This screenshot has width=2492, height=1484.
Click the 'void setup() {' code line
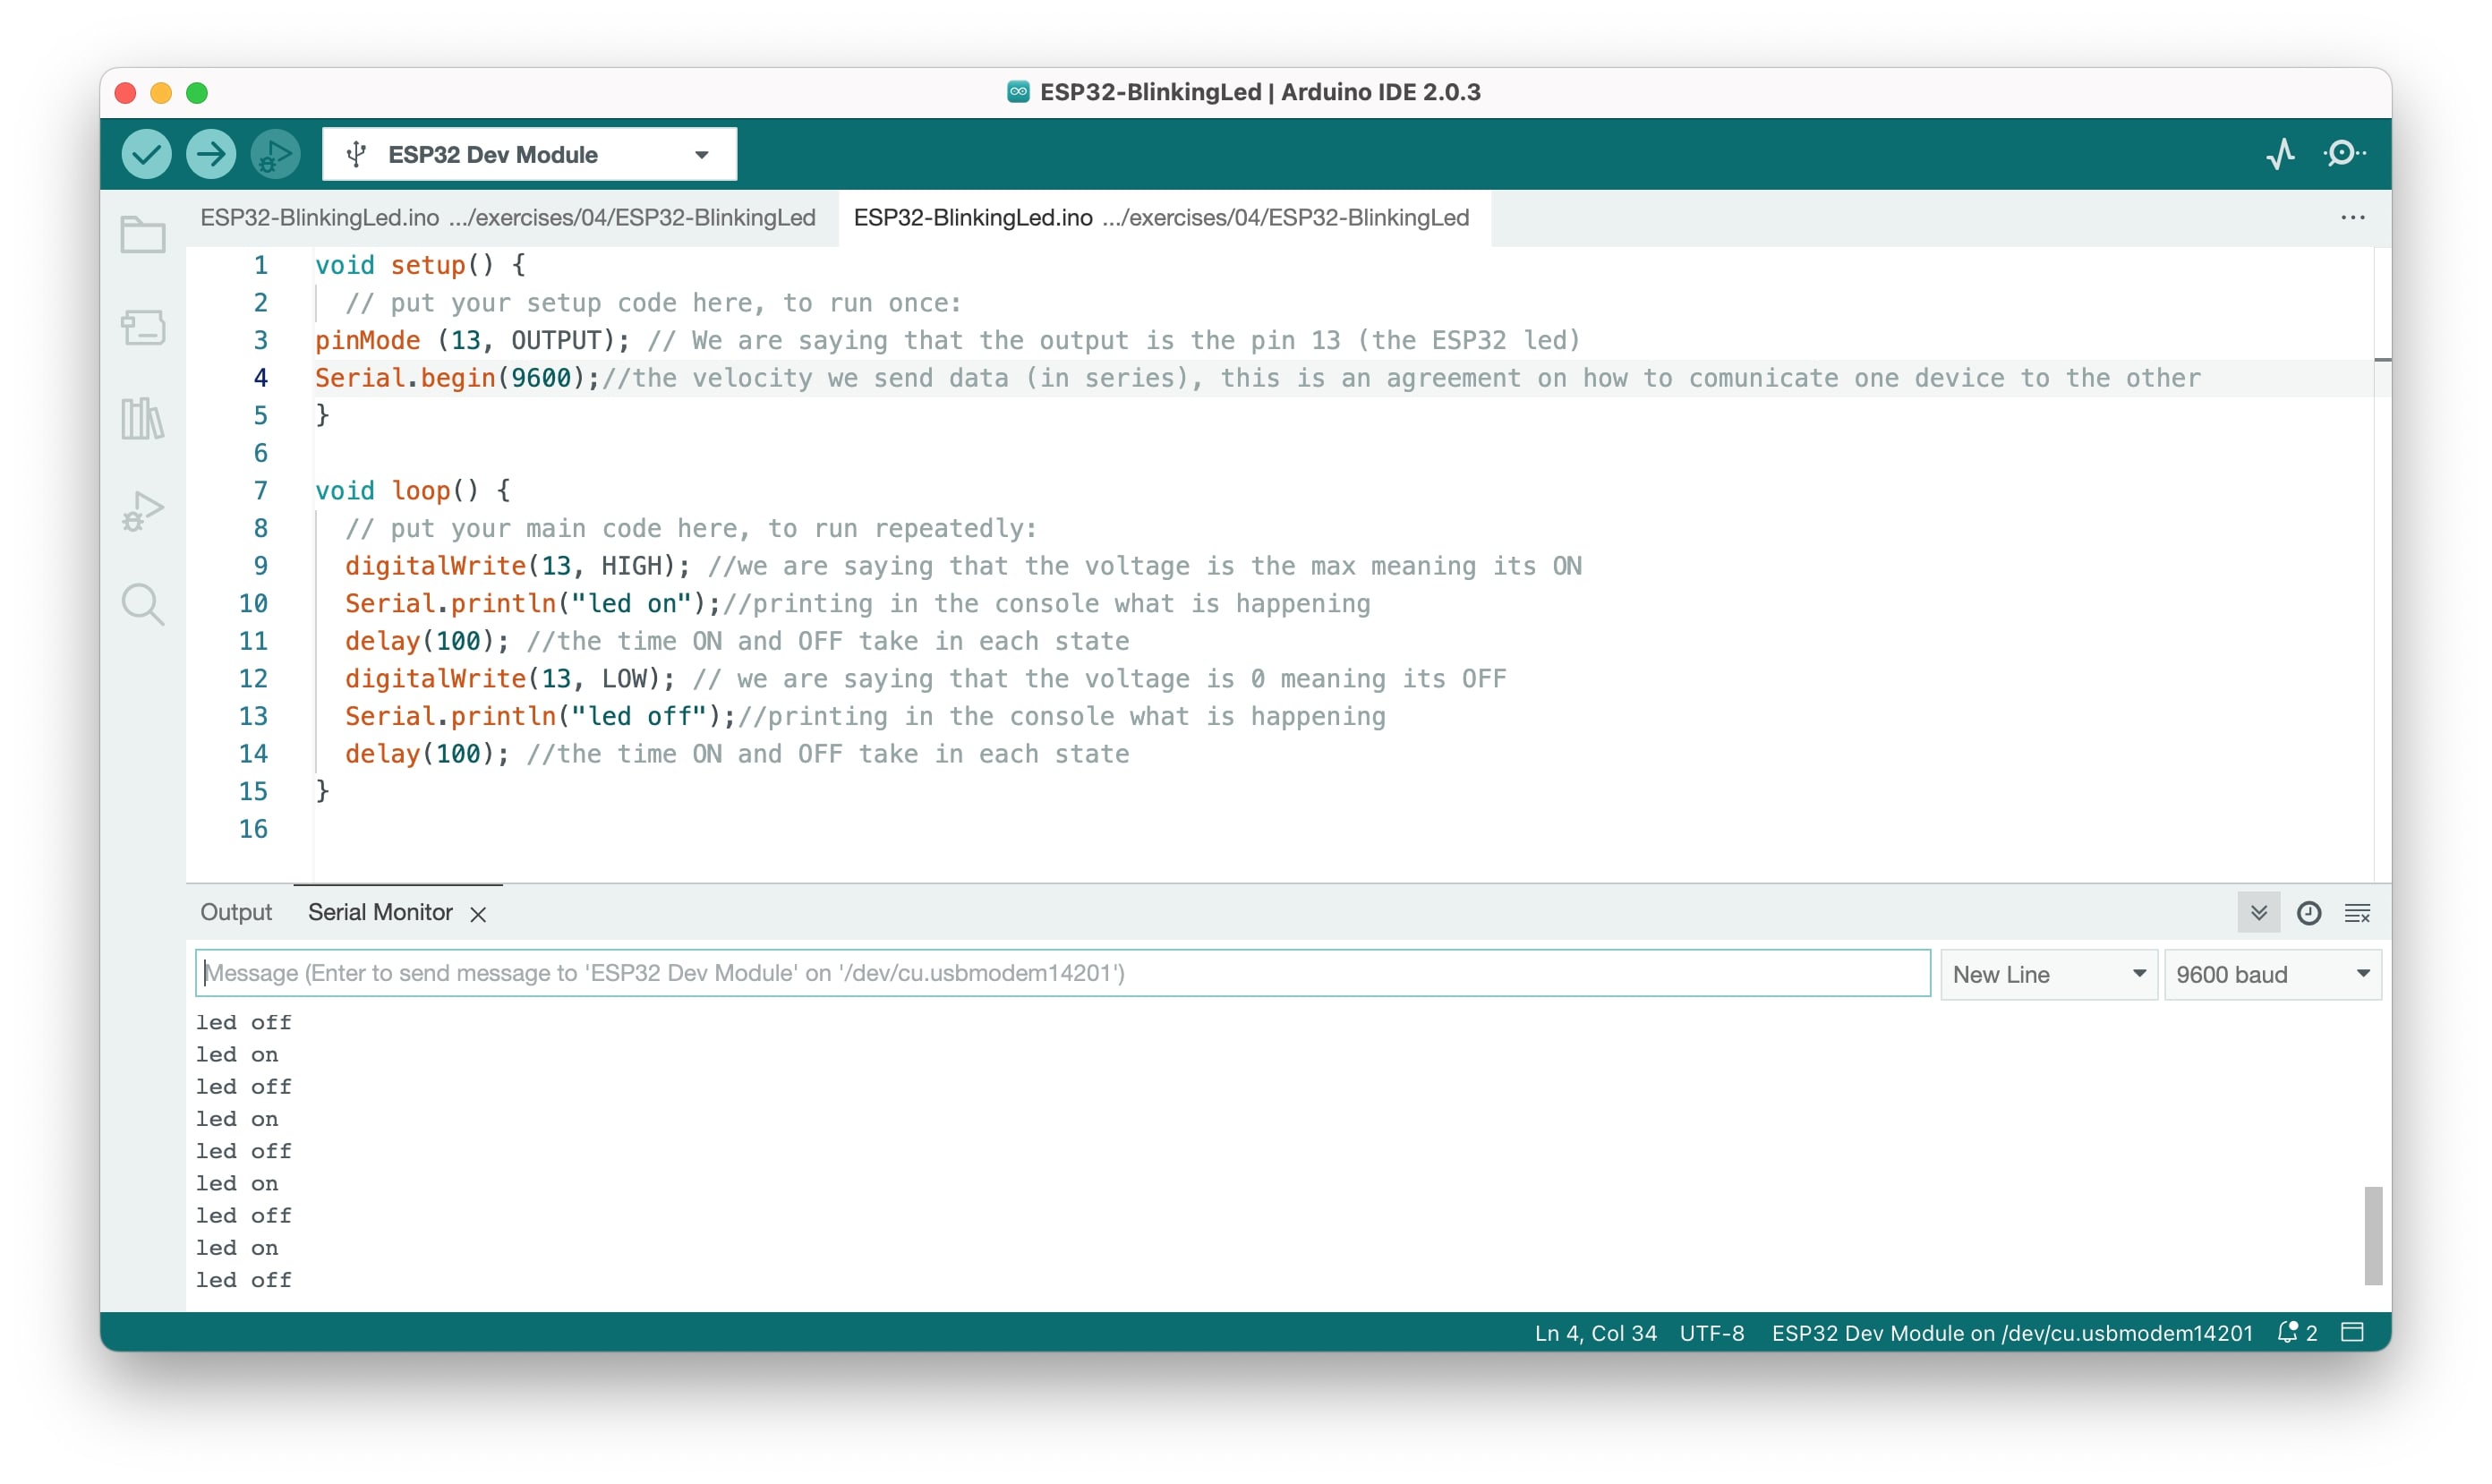point(420,265)
